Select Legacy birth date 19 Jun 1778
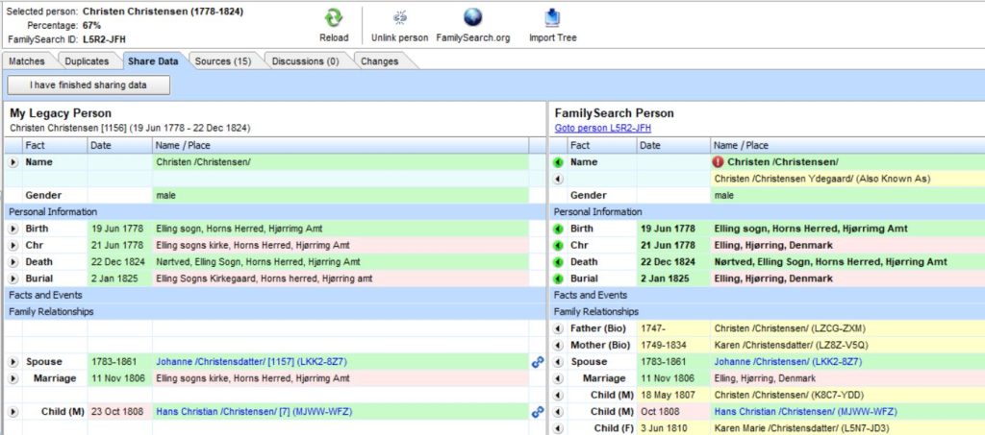Screen dimensions: 985x435 click(116, 229)
